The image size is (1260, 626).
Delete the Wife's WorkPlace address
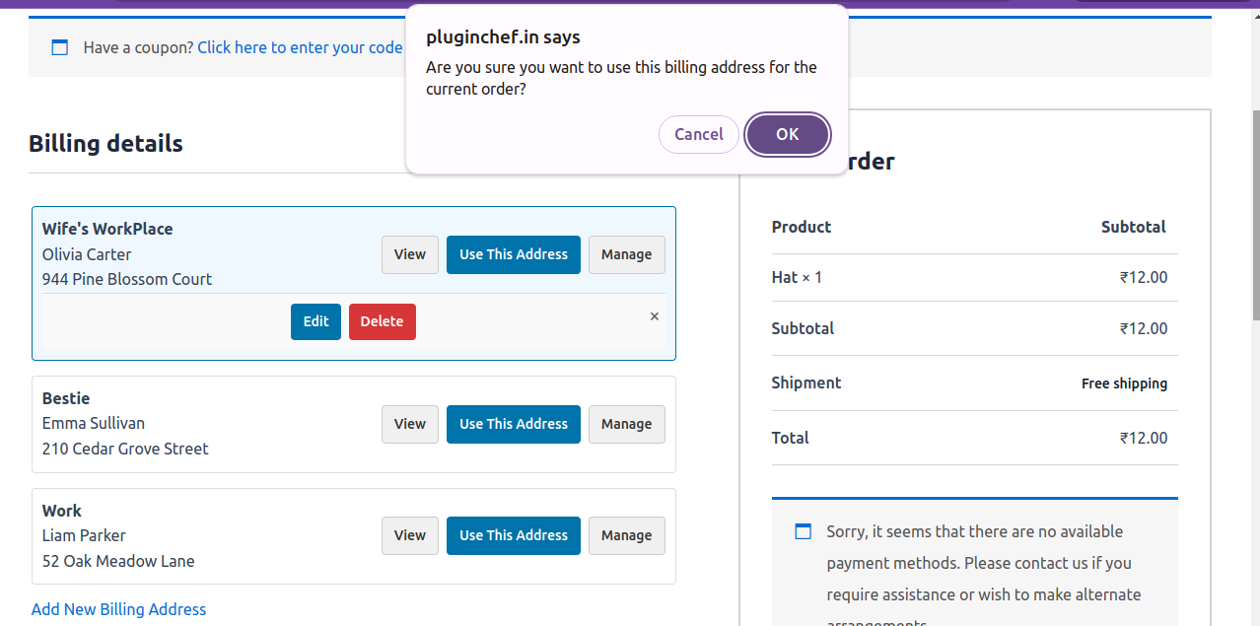(382, 321)
